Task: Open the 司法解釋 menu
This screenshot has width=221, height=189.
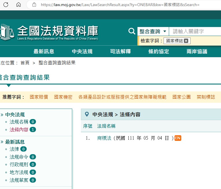Action: (x=120, y=52)
